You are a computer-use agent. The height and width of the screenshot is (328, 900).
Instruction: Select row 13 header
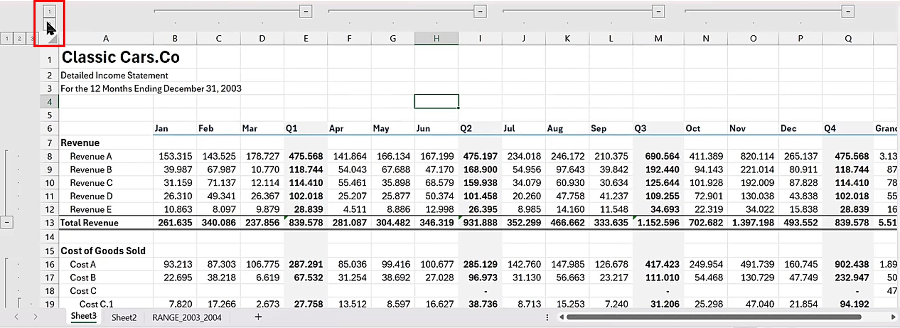coord(50,223)
